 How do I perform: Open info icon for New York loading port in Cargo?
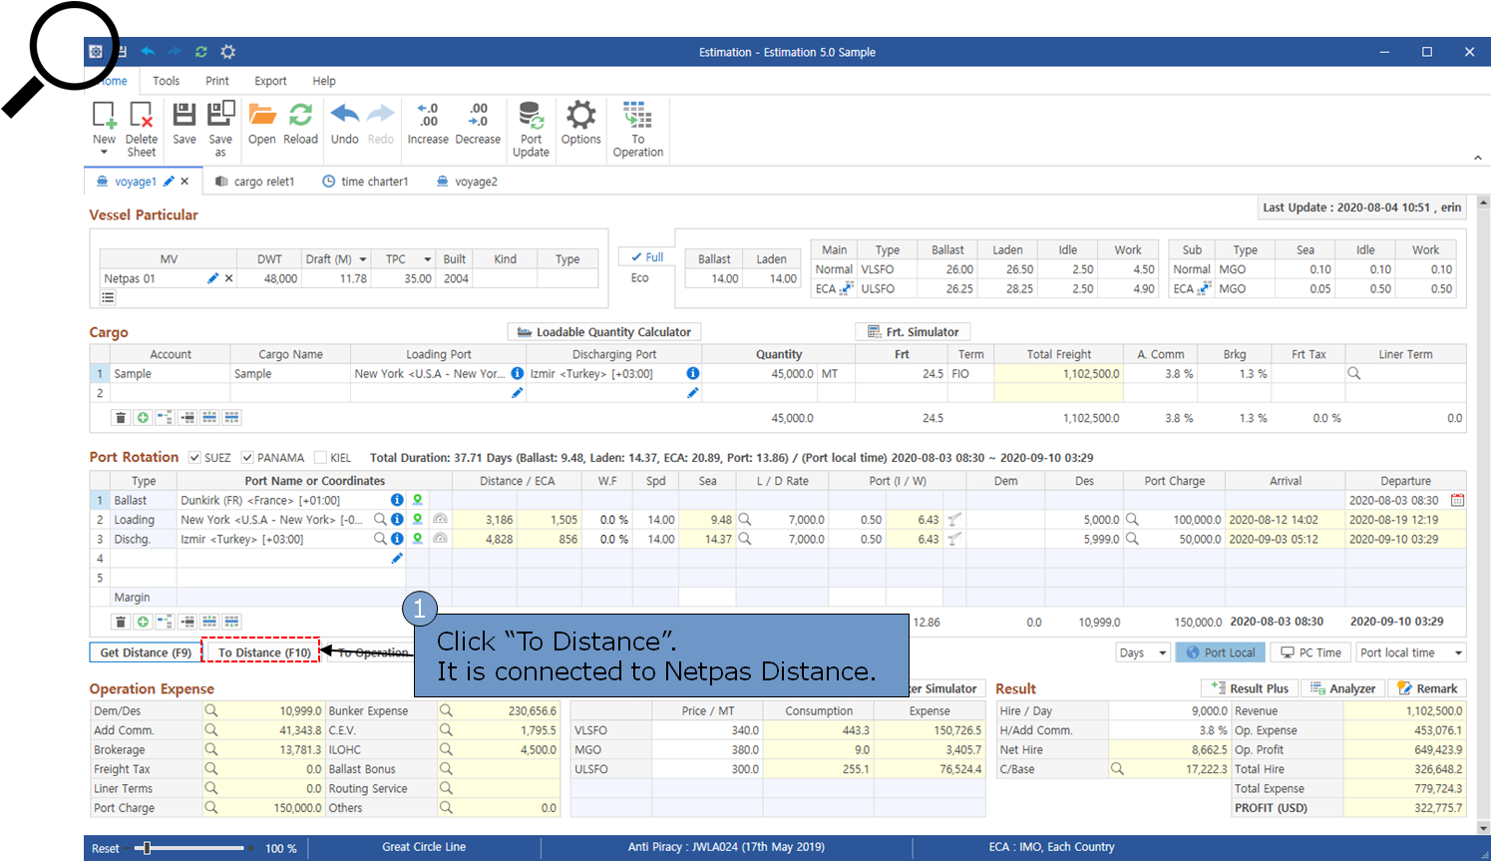click(x=517, y=373)
